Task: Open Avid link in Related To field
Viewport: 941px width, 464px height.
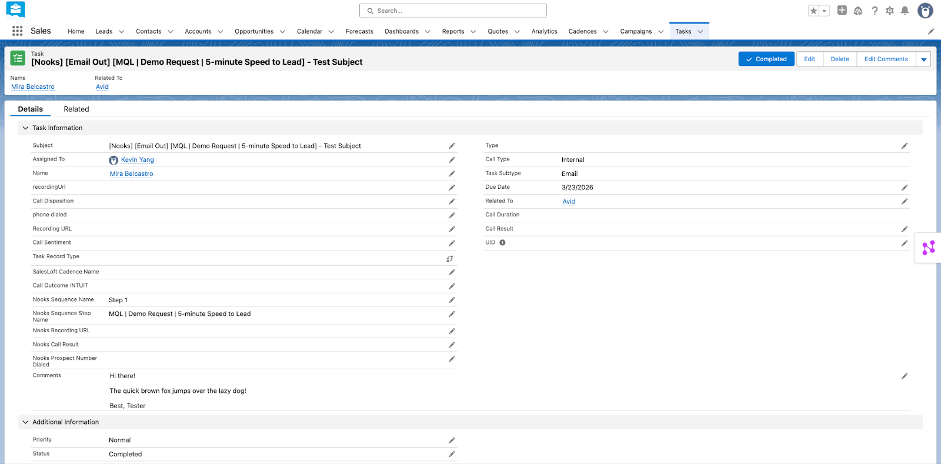Action: [569, 202]
